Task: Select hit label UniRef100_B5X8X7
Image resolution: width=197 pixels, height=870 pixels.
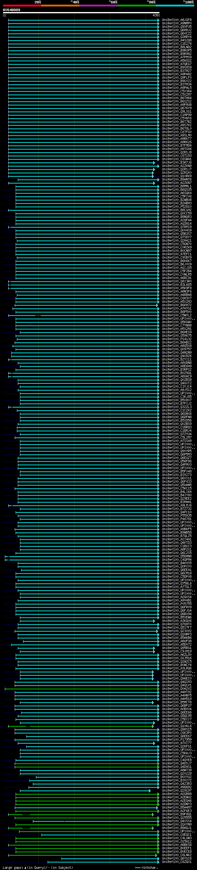Action: click(177, 400)
